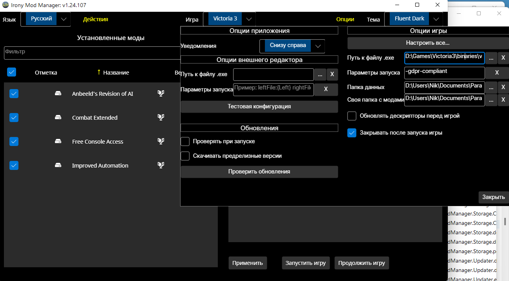
Task: Select Improved Automation mod name
Action: [100, 165]
